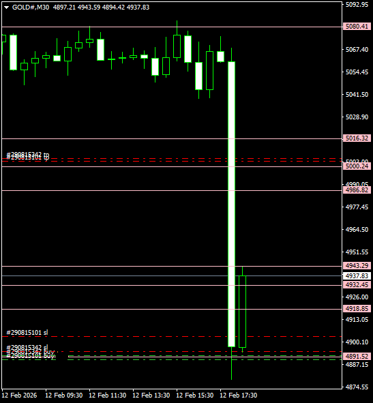The image size is (373, 403).
Task: Select the 4943.29 price level label
Action: [357, 265]
